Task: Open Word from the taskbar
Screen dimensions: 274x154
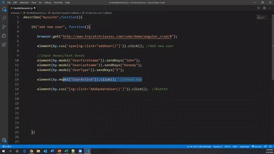Action: pyautogui.click(x=52, y=151)
